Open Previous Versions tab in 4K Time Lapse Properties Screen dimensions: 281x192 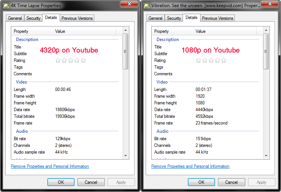[x=77, y=18]
